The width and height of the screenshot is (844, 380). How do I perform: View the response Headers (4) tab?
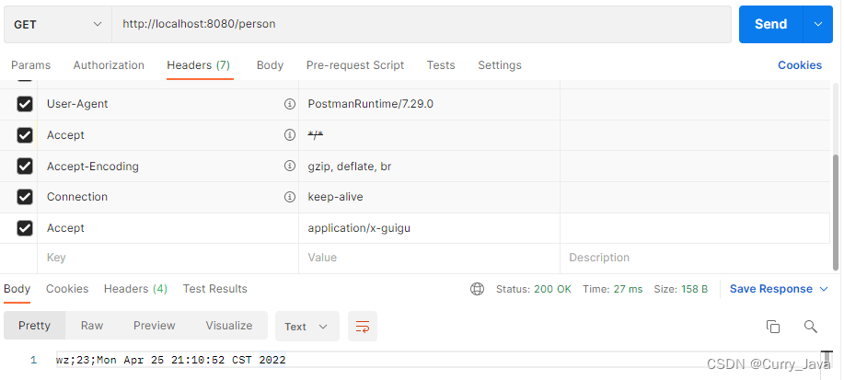tap(135, 289)
